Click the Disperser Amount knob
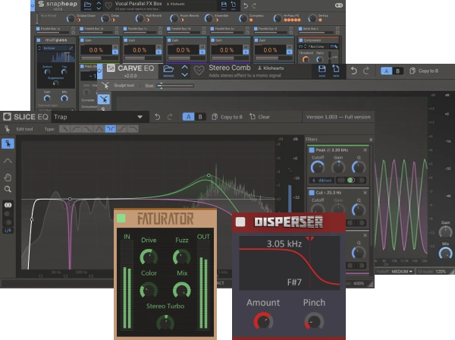Image resolution: width=455 pixels, height=340 pixels. click(262, 322)
